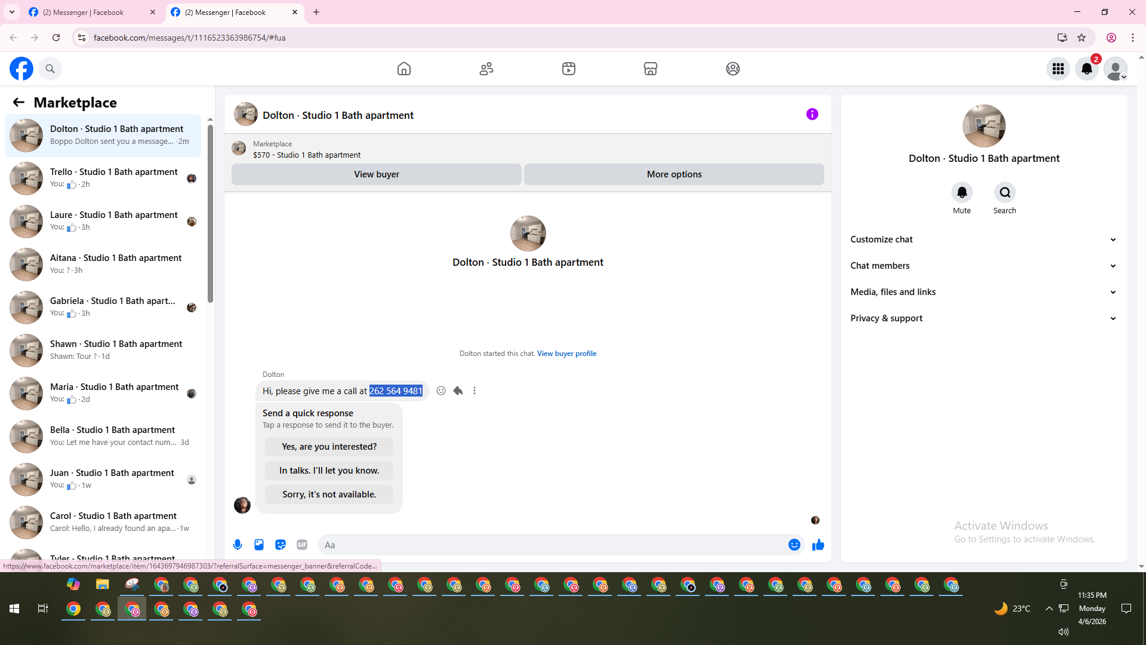Open the Windows Start menu
This screenshot has width=1146, height=645.
click(14, 609)
